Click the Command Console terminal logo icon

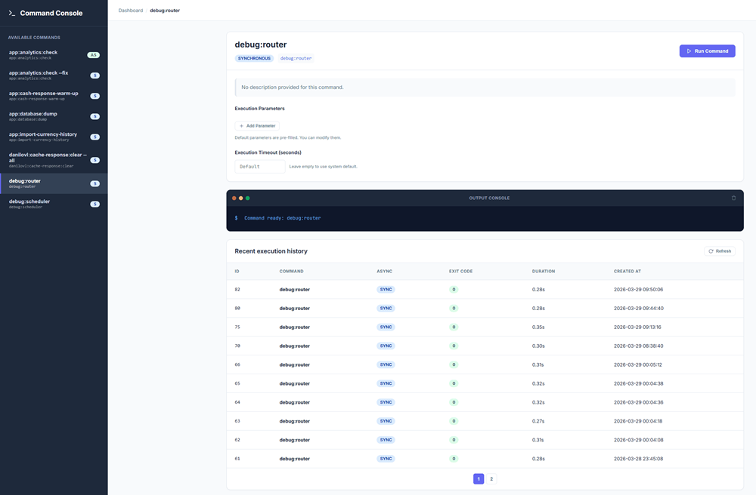pyautogui.click(x=12, y=13)
